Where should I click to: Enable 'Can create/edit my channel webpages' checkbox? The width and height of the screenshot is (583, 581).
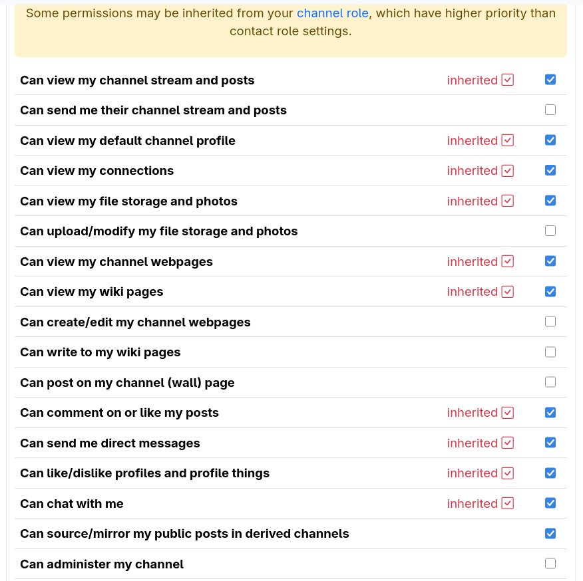pyautogui.click(x=550, y=322)
